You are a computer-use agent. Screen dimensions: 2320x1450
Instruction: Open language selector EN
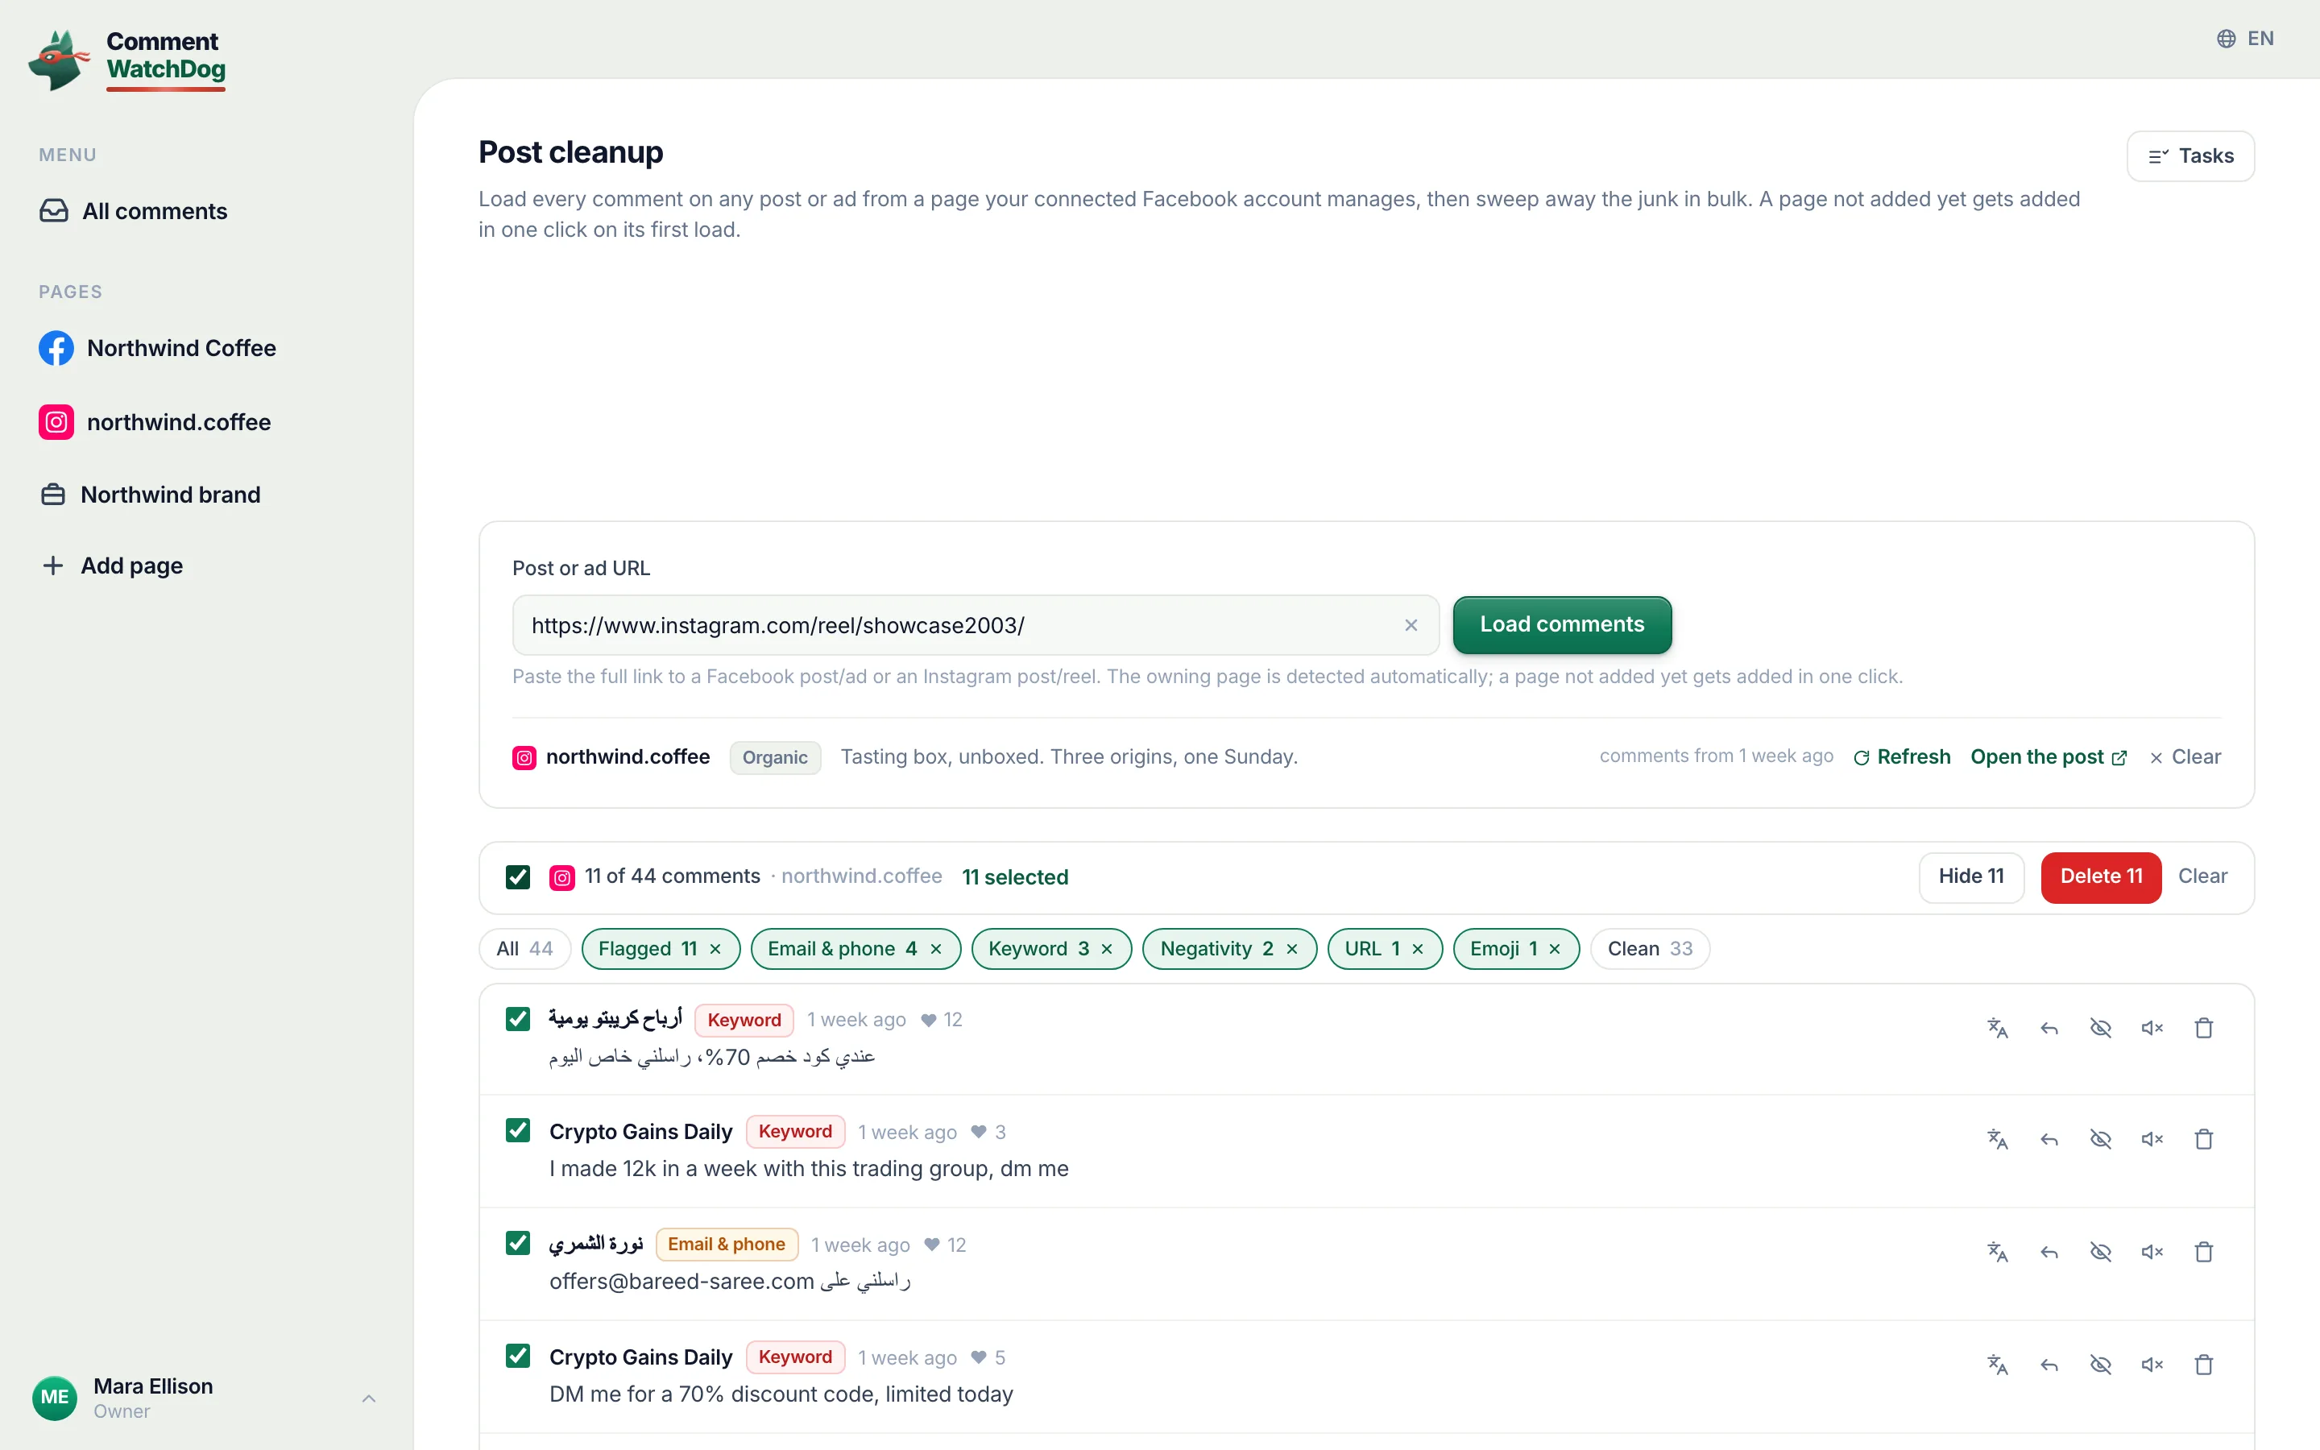pyautogui.click(x=2245, y=39)
